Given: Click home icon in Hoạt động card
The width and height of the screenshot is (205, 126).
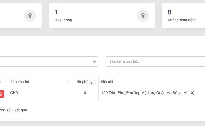Looking at the screenshot, I should coord(143,16).
